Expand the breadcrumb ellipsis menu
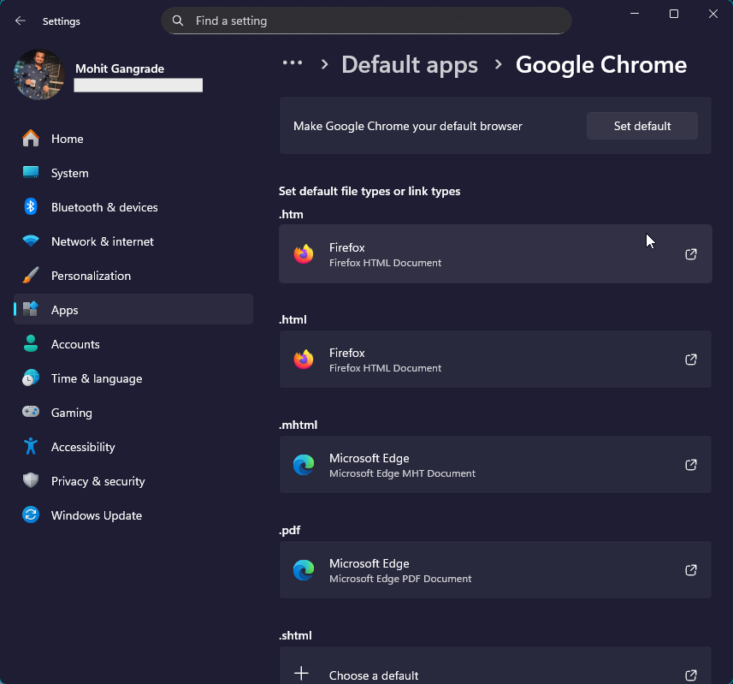Image resolution: width=733 pixels, height=684 pixels. point(293,62)
